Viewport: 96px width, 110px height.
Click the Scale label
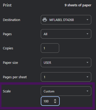point(7,91)
